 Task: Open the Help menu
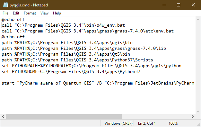(57, 13)
